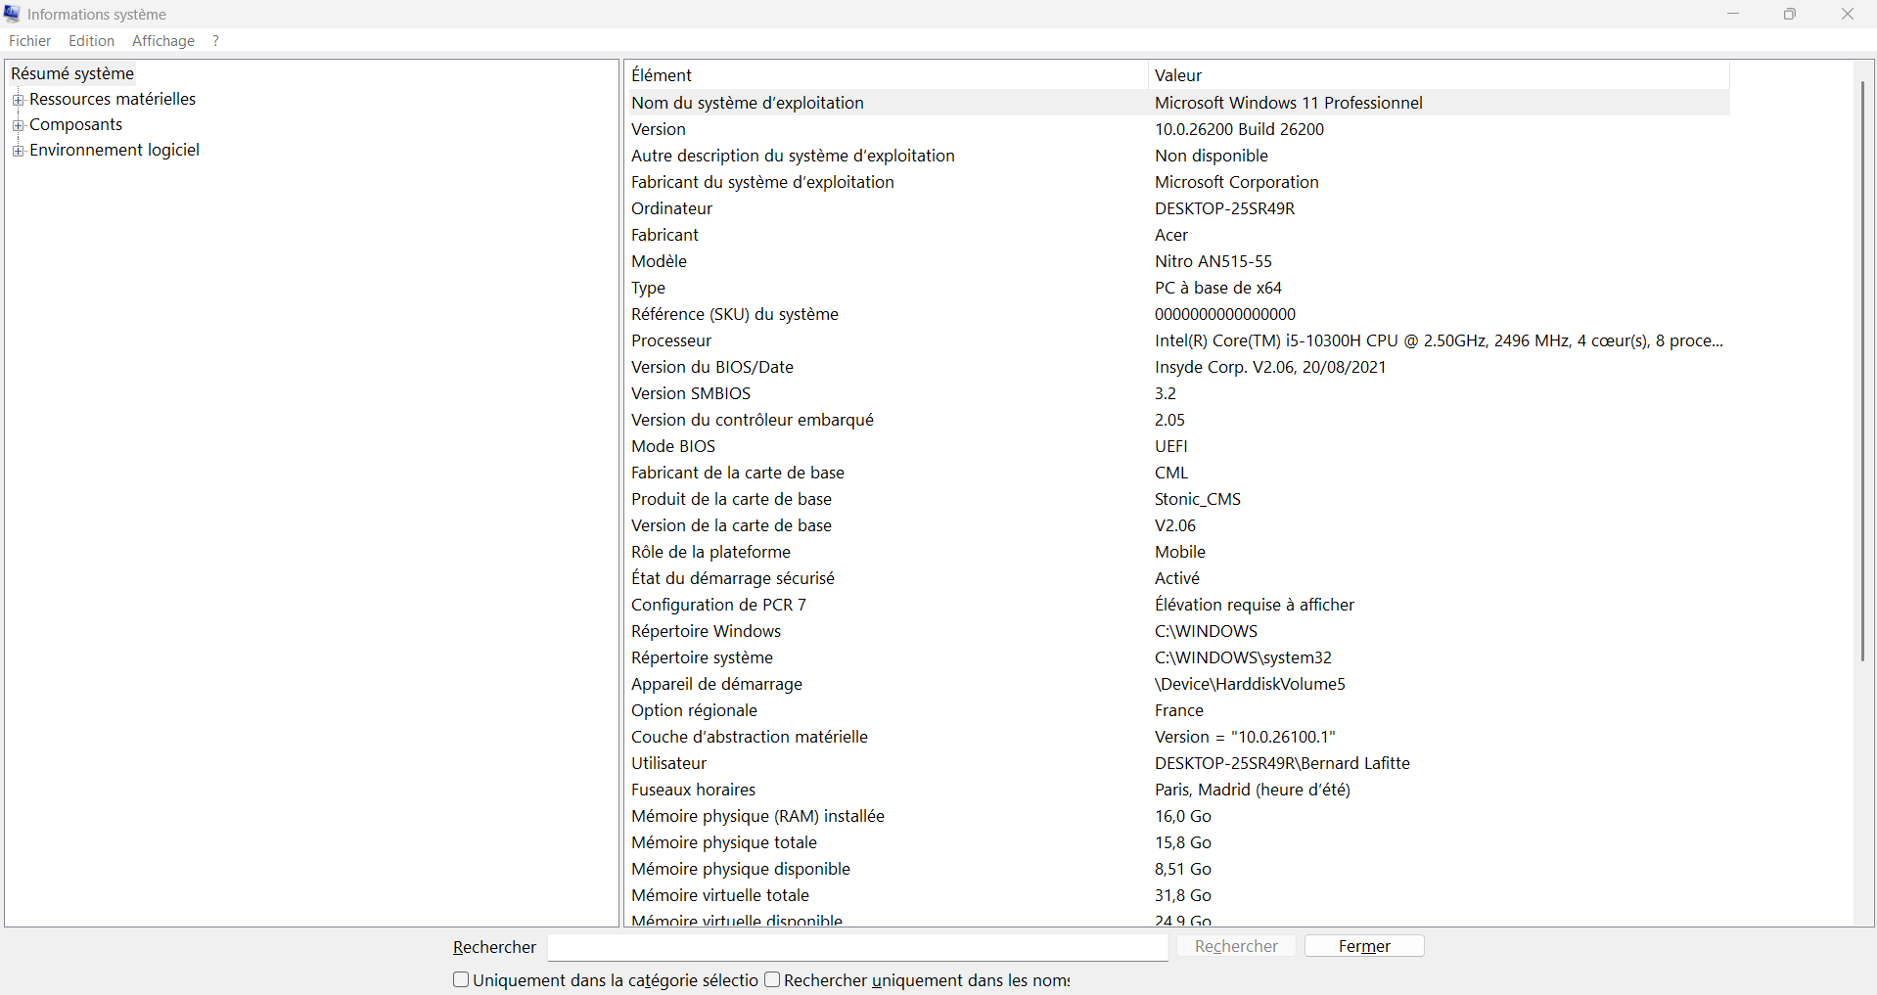Select the Environnement logiciel tree label
Screen dimensions: 1877x995
point(114,150)
